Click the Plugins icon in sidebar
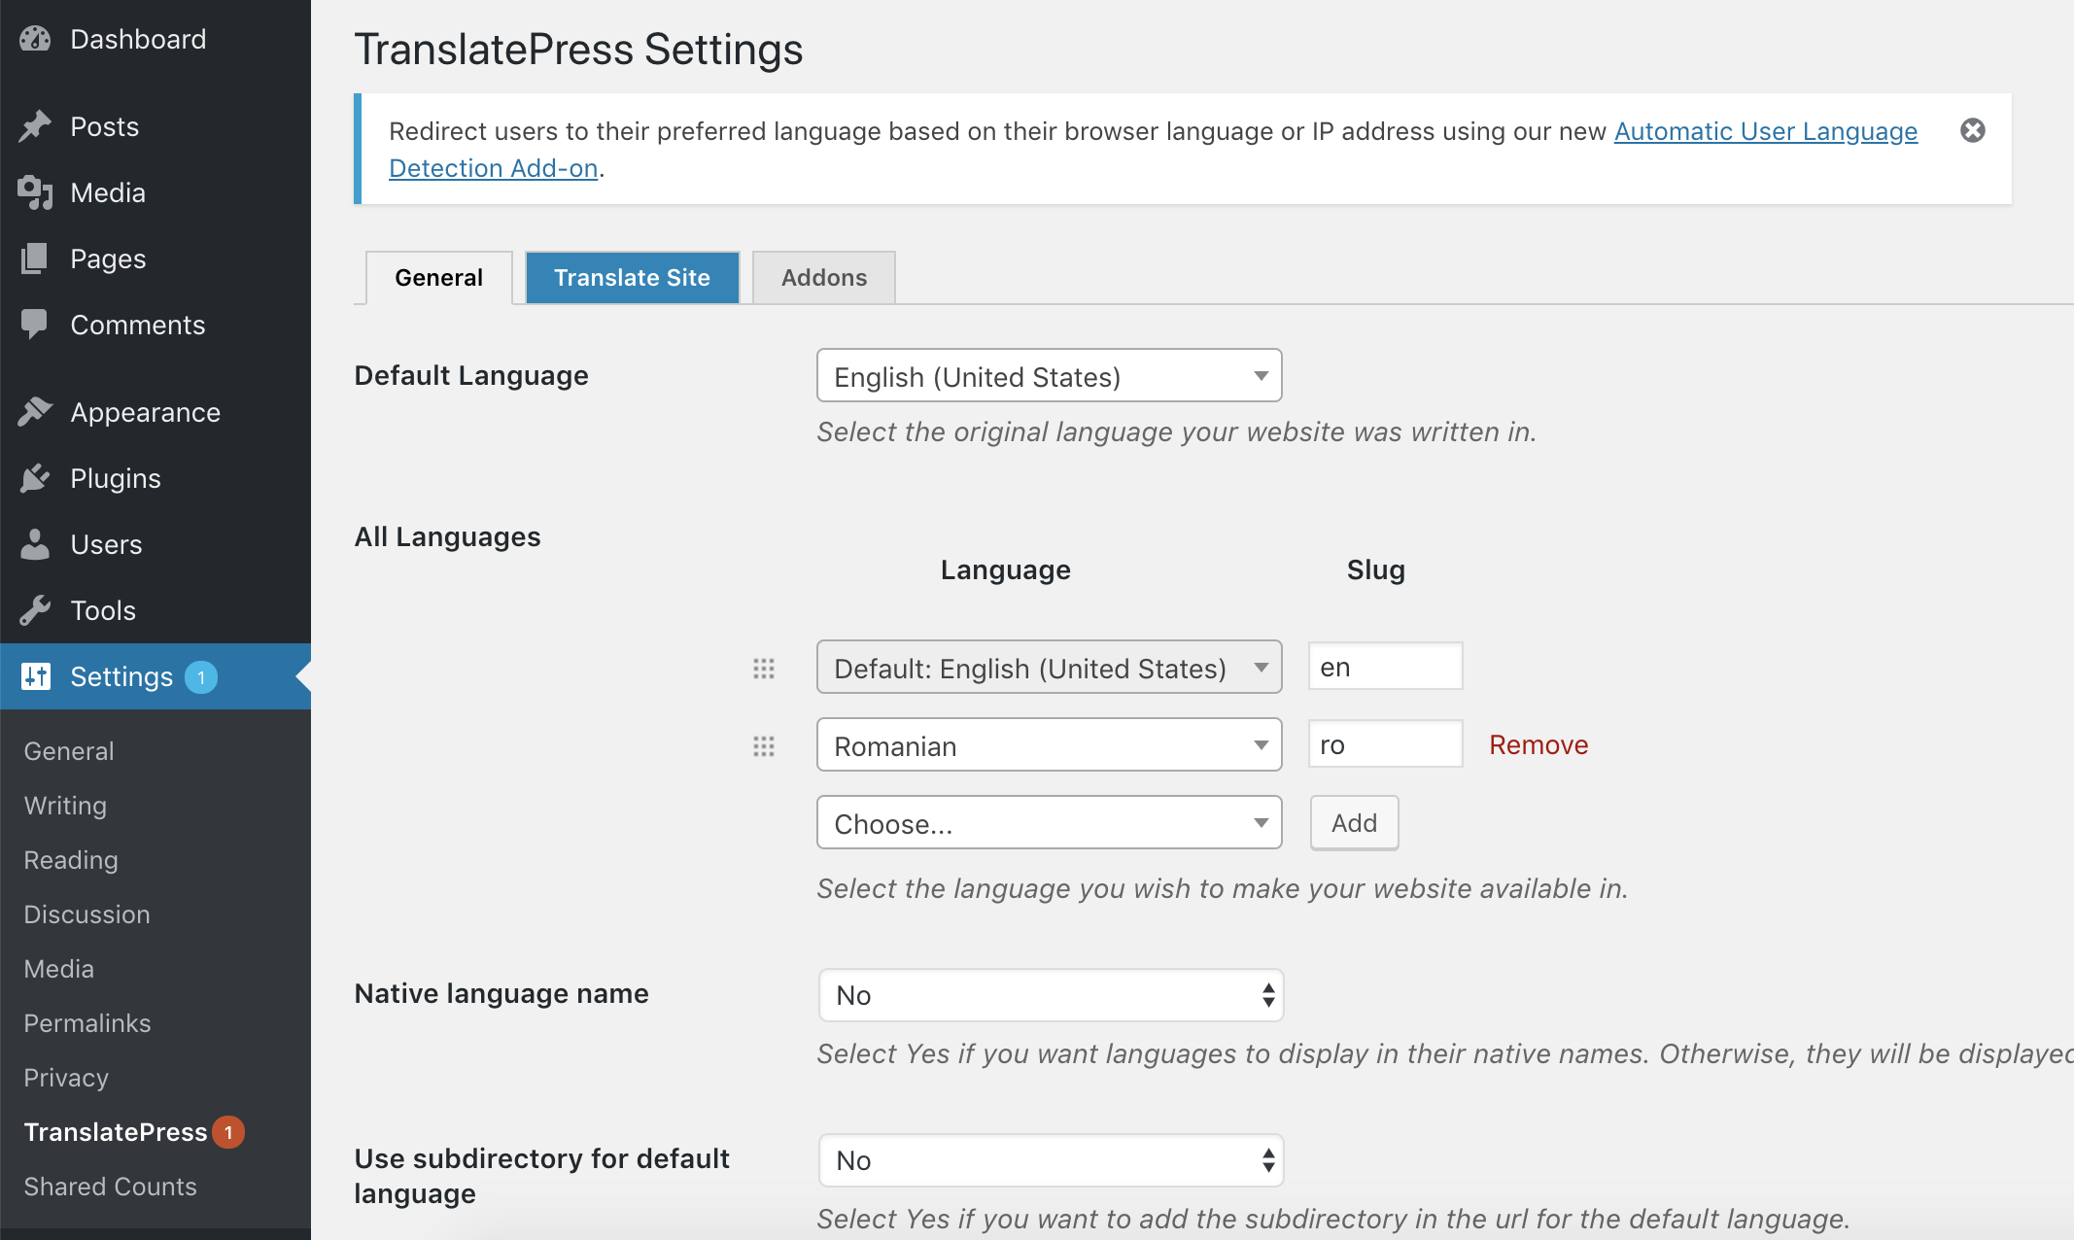This screenshot has height=1240, width=2074. [x=37, y=478]
